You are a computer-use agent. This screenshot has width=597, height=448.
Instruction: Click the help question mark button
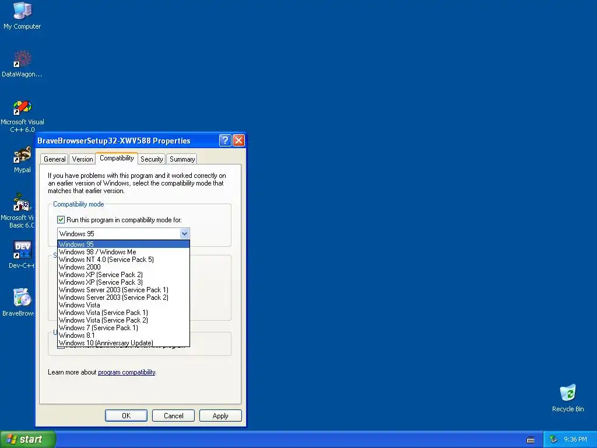point(225,141)
